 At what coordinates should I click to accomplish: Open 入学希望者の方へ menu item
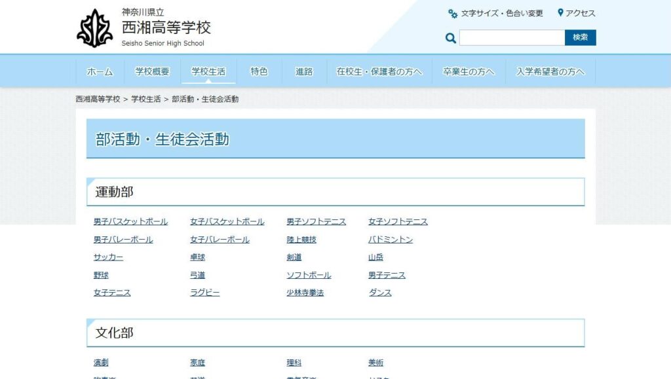pos(550,72)
